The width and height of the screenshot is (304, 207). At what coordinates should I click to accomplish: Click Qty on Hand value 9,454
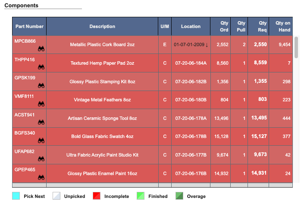285,44
